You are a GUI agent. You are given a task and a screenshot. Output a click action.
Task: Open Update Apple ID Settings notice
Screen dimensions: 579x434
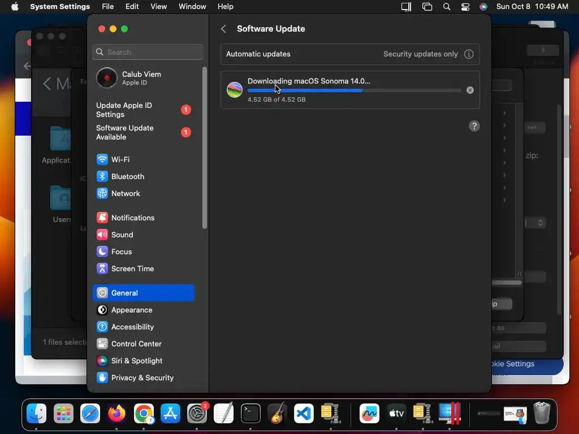[x=144, y=110]
